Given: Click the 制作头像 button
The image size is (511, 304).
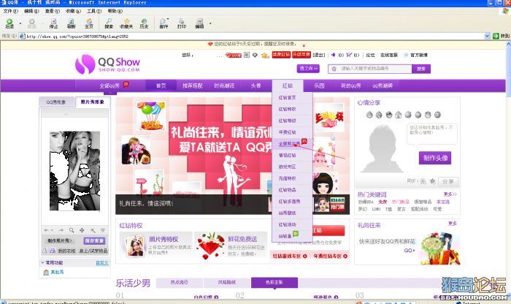Looking at the screenshot, I should [435, 158].
